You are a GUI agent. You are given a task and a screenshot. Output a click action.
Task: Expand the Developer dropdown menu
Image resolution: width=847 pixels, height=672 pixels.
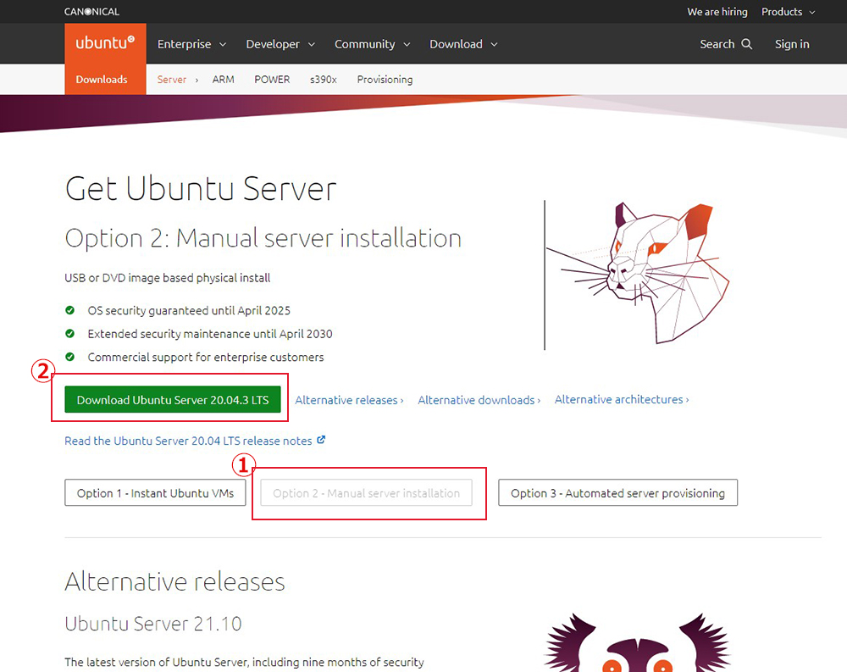point(280,44)
